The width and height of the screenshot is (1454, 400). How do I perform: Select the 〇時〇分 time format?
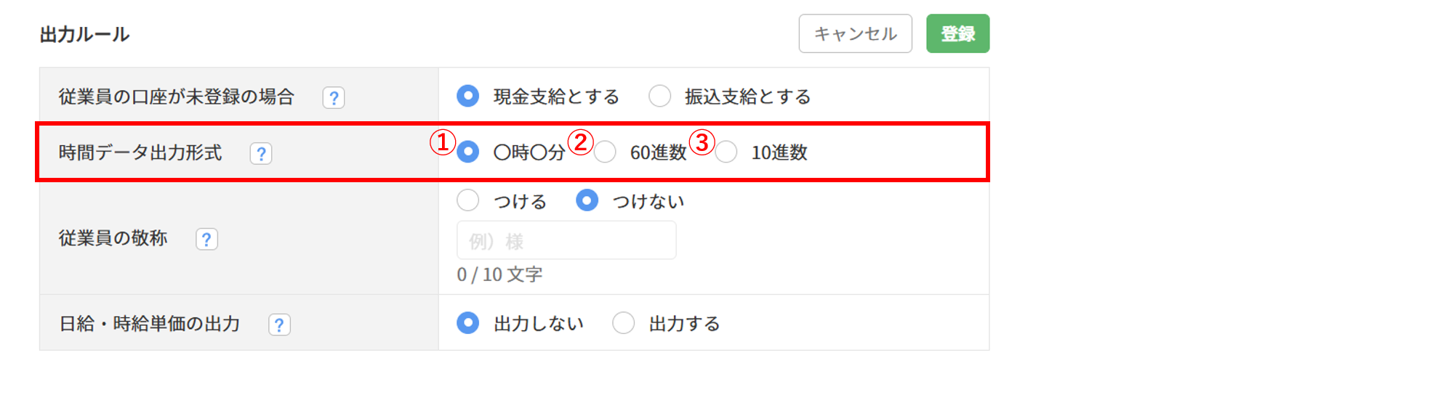tap(467, 152)
